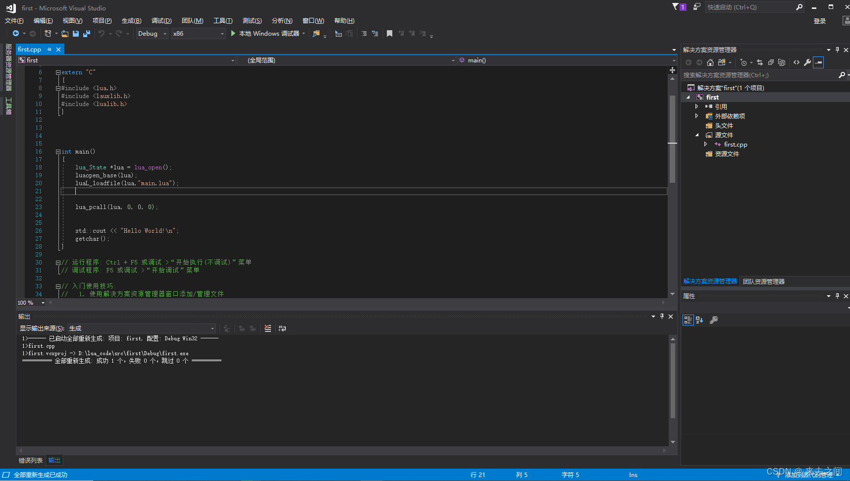Toggle auto-hide pin on Solution Explorer panel

(x=837, y=50)
